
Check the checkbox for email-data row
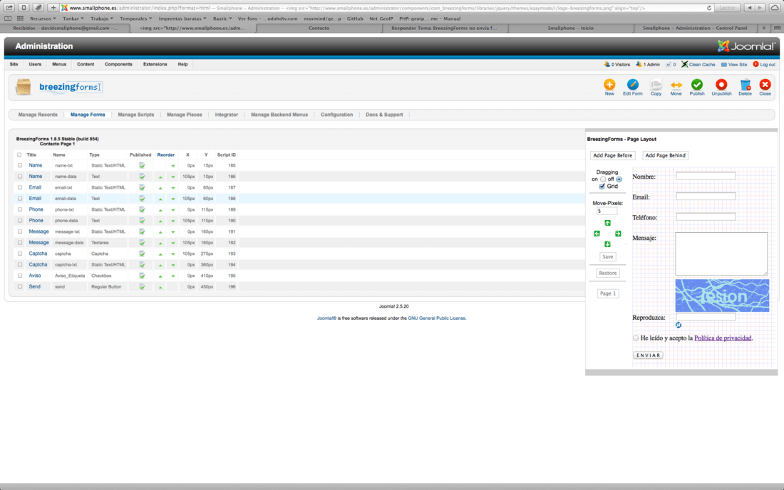pos(20,198)
